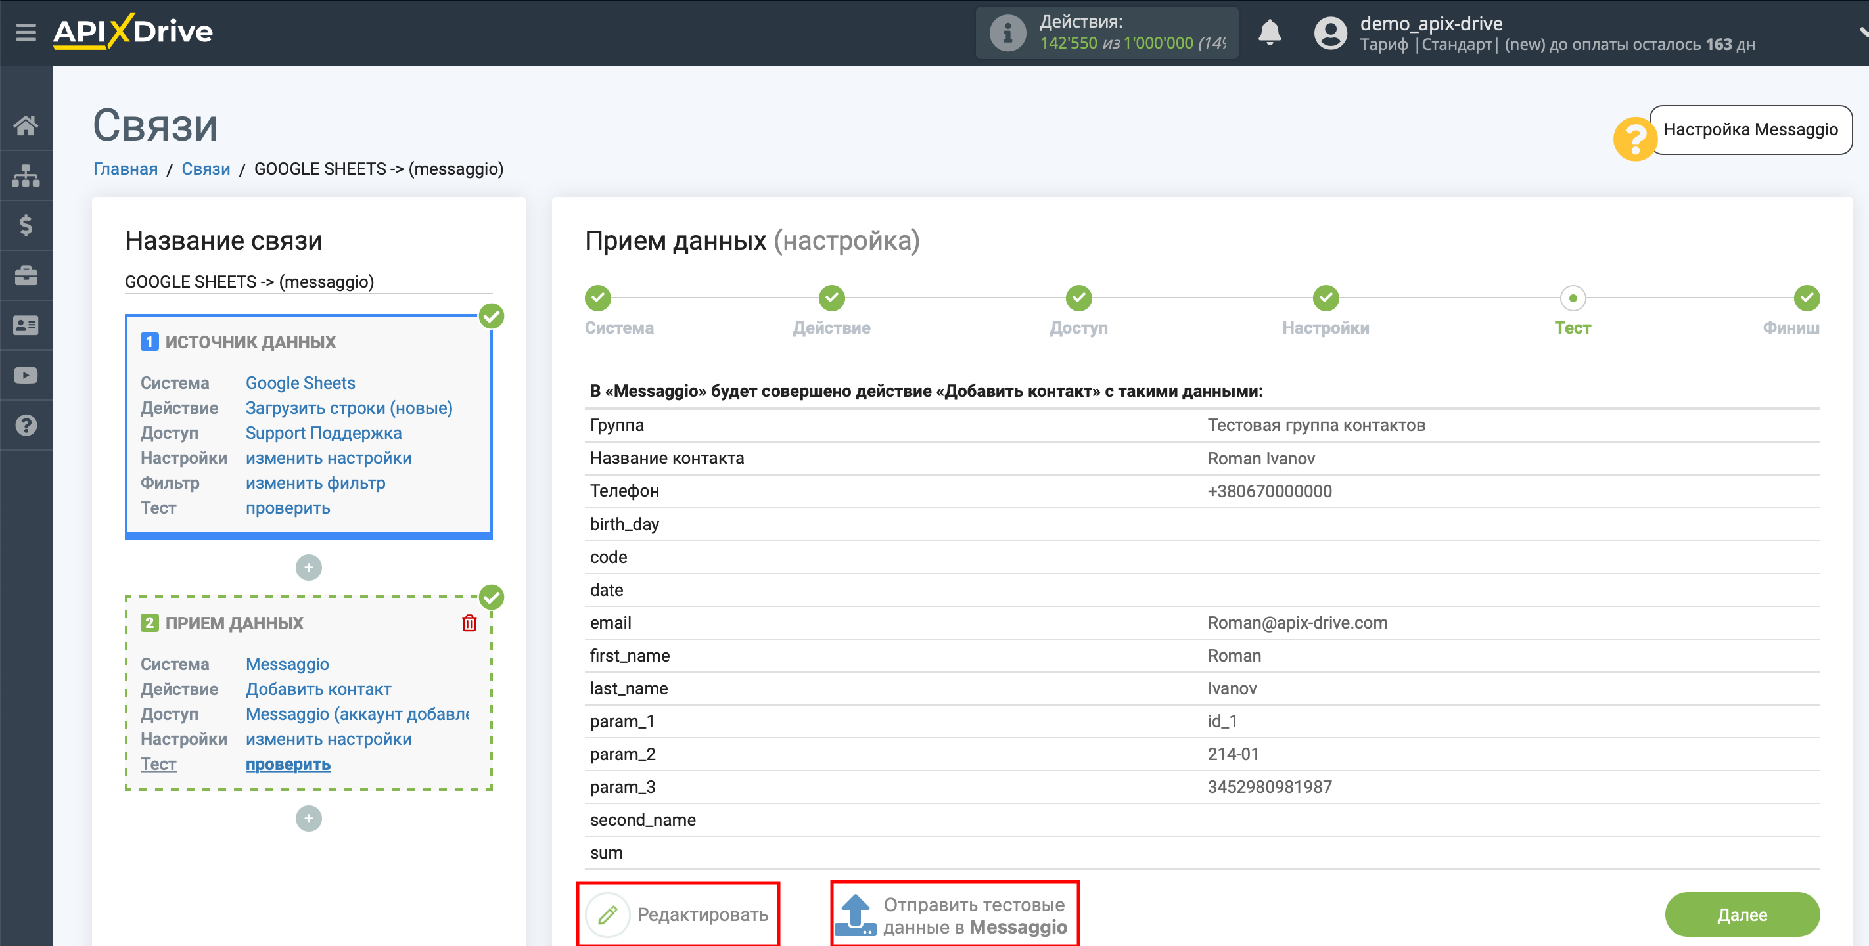
Task: Click source изменить настройки link
Action: [329, 459]
